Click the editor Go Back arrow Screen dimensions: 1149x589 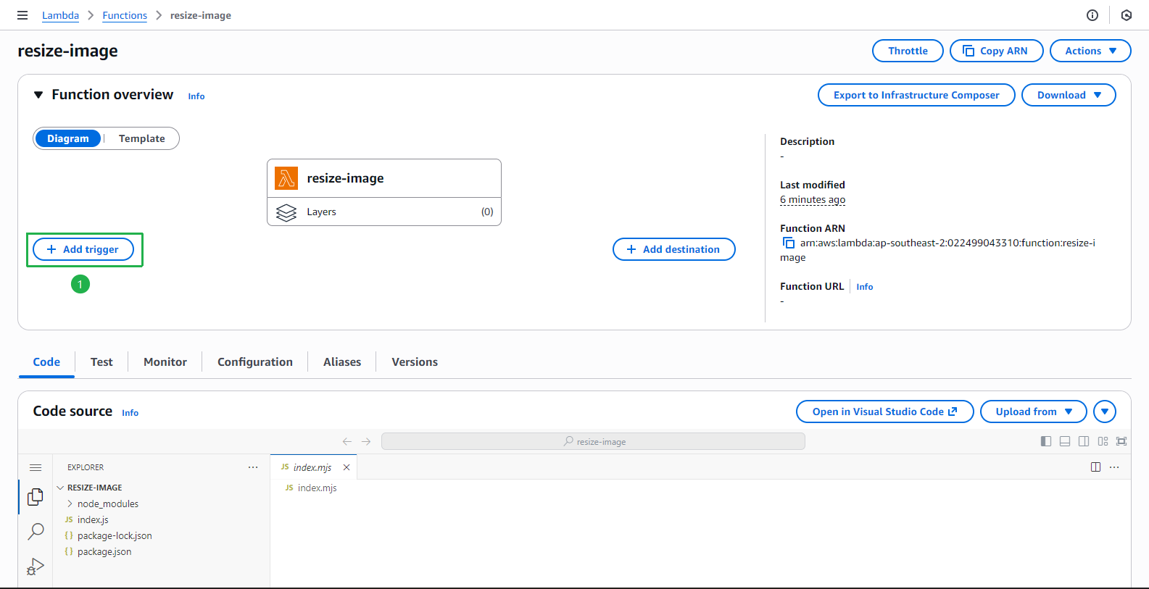(347, 441)
